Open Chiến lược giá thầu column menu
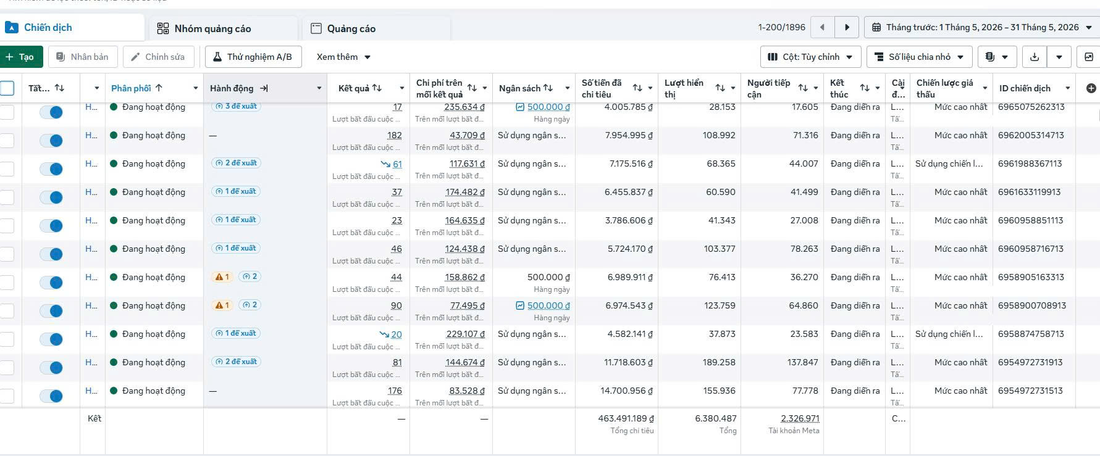 point(985,88)
